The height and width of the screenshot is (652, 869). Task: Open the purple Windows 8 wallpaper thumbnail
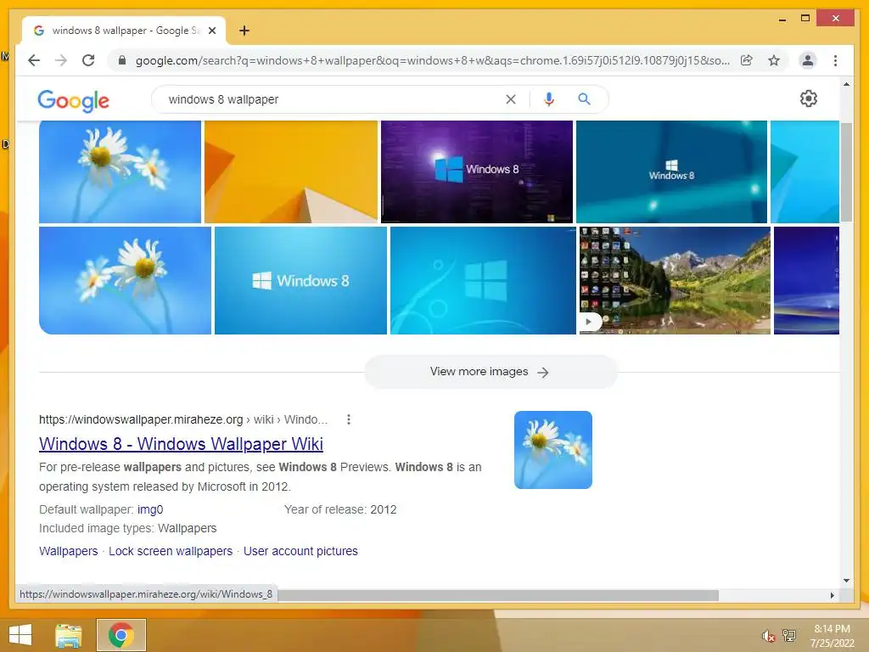pos(477,171)
